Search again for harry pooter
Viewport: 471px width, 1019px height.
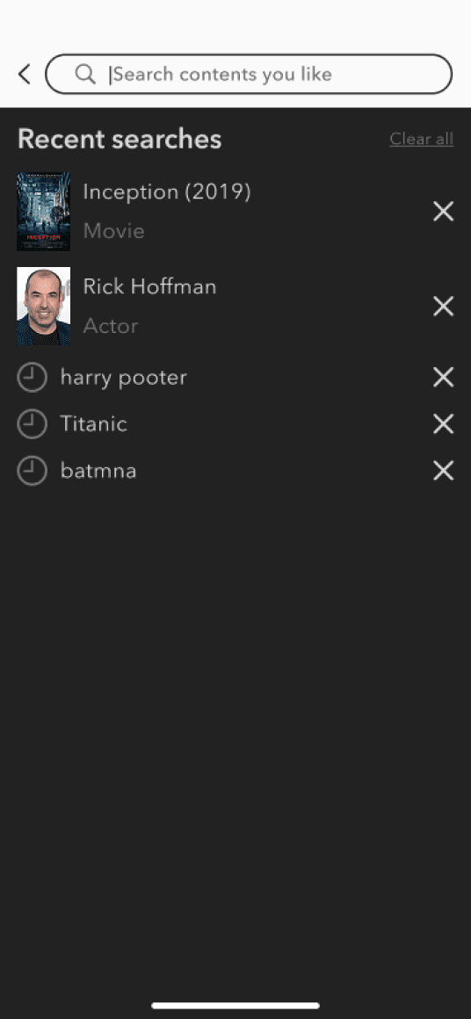click(x=123, y=378)
